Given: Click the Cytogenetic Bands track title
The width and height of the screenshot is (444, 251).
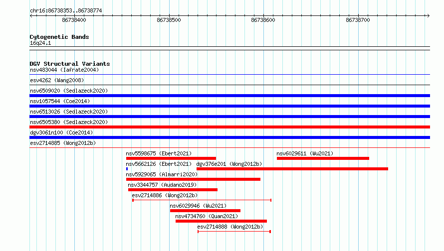Looking at the screenshot, I should (59, 37).
